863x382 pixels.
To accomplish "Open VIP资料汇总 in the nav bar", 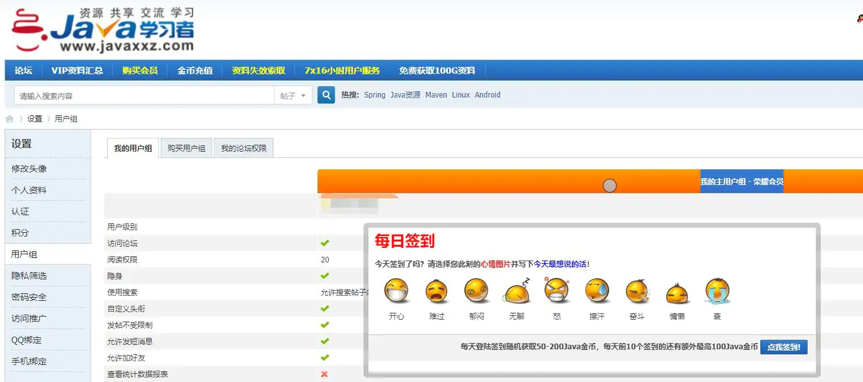I will (x=77, y=70).
